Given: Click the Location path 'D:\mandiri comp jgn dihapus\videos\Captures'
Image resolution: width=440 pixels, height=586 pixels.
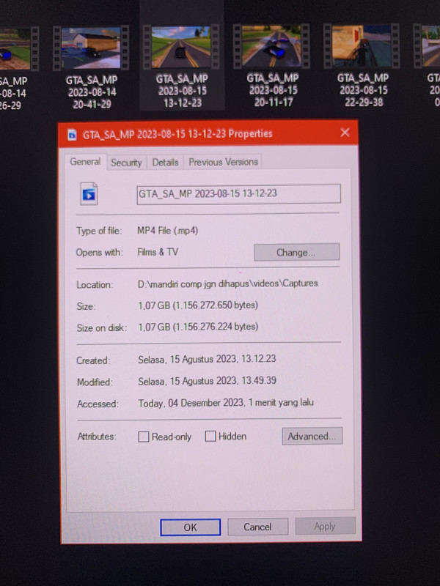Looking at the screenshot, I should 227,283.
